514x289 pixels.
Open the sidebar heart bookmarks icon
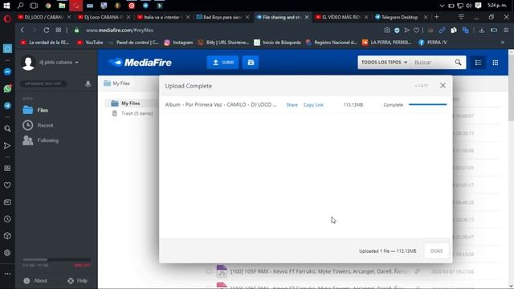[7, 185]
